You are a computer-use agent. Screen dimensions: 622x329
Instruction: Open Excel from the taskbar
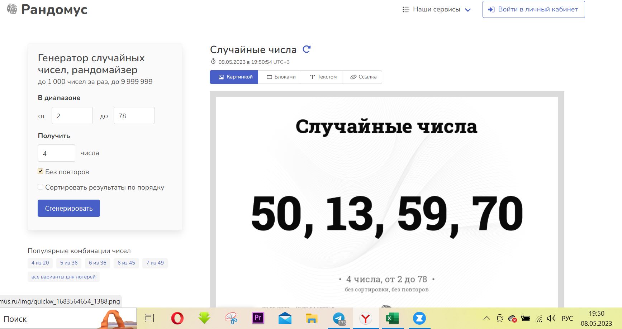click(x=392, y=318)
